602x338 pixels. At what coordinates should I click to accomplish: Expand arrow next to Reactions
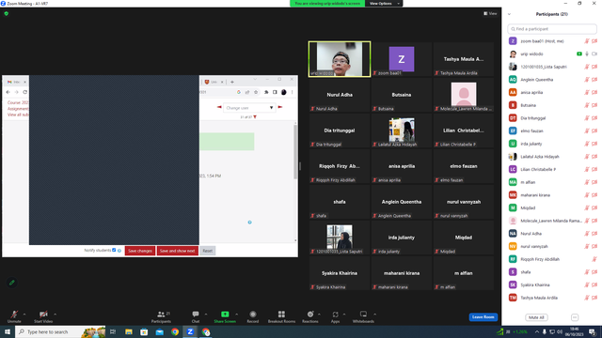pyautogui.click(x=320, y=315)
